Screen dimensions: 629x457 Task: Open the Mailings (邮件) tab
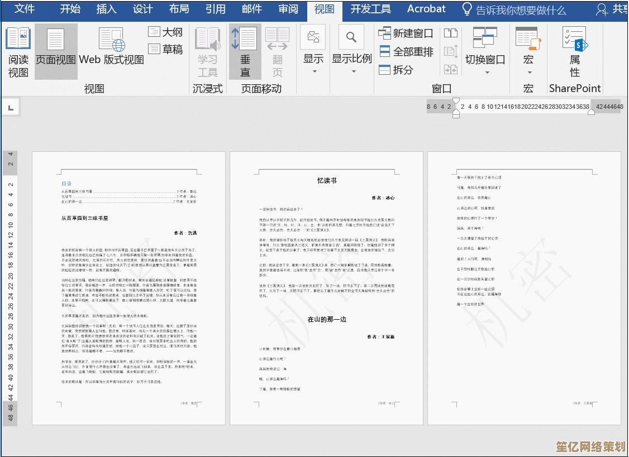click(x=252, y=9)
